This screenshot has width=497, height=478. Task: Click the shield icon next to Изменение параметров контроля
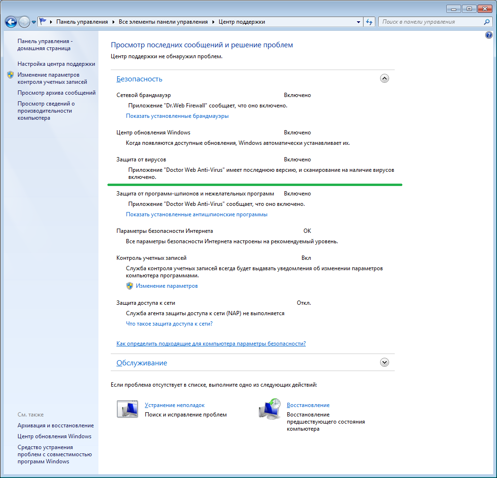[x=9, y=74]
